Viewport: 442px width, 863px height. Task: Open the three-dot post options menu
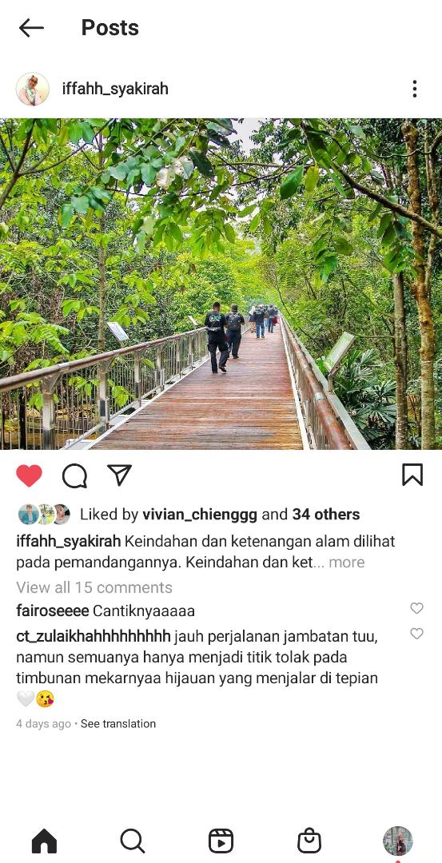click(x=414, y=89)
